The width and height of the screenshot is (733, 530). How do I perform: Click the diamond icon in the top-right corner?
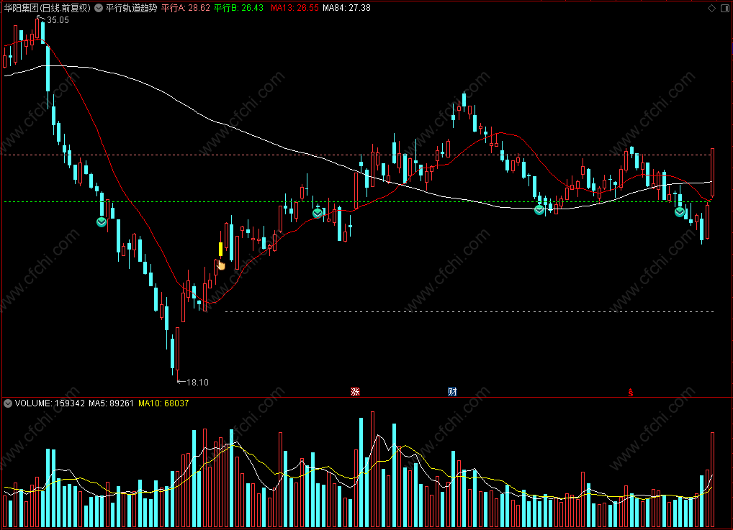click(711, 9)
